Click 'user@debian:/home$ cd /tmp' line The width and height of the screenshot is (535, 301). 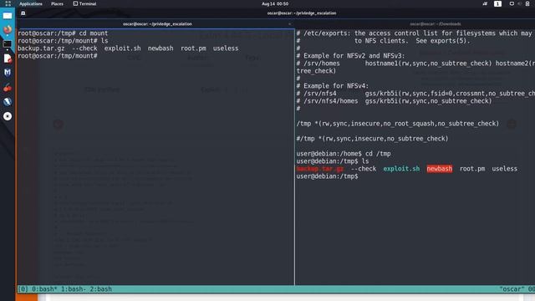pyautogui.click(x=344, y=154)
